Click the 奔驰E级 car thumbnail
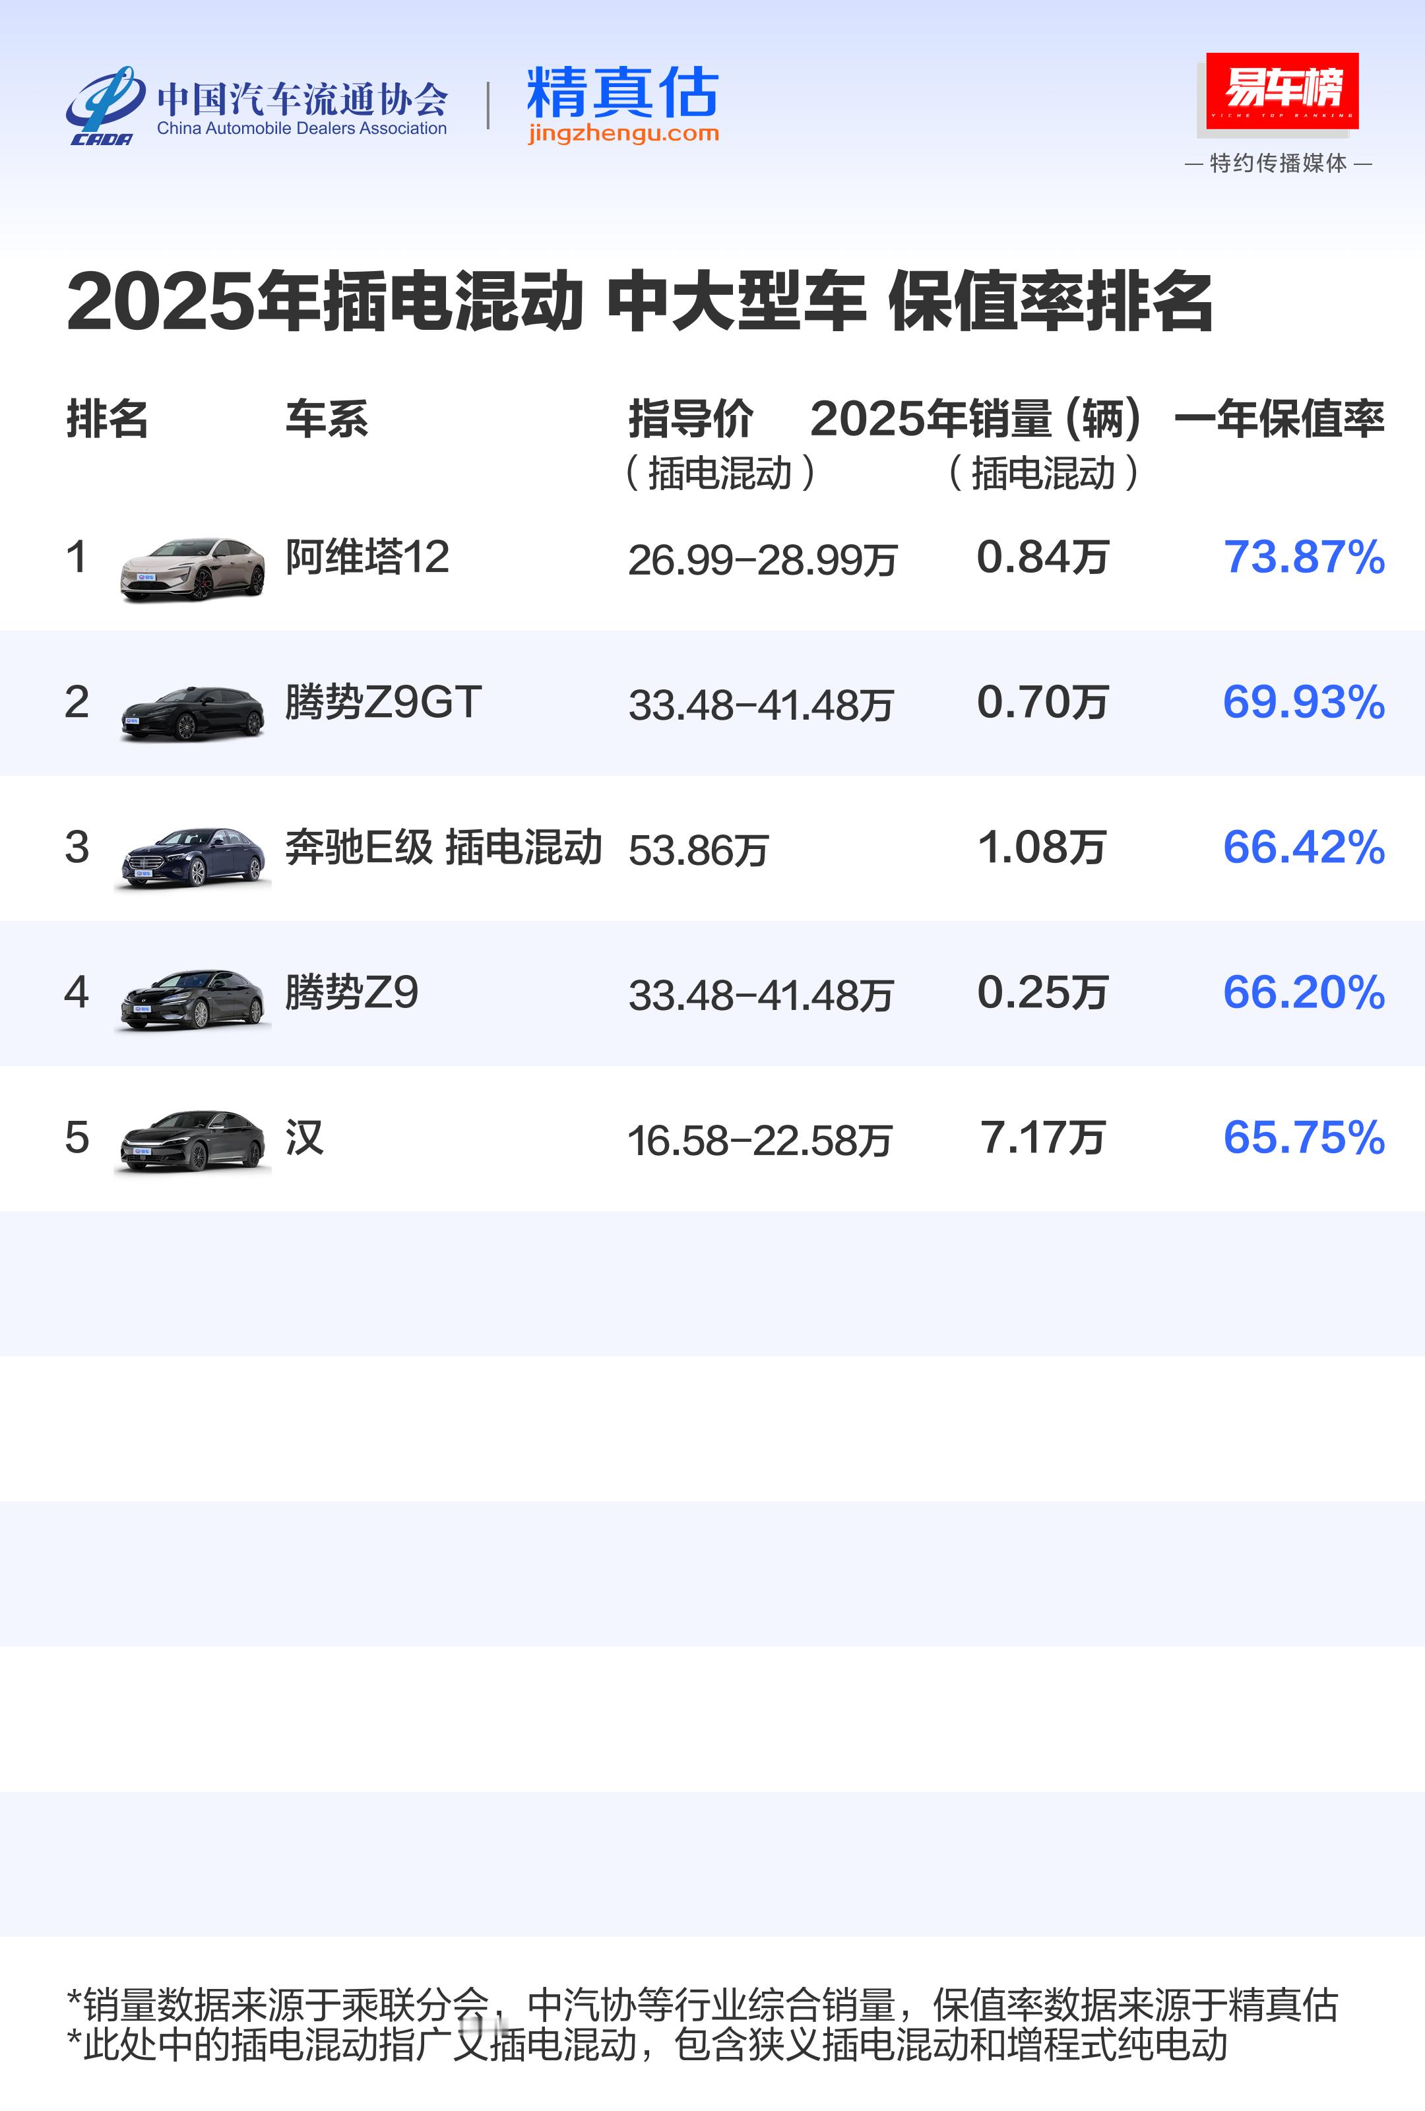 (x=193, y=856)
